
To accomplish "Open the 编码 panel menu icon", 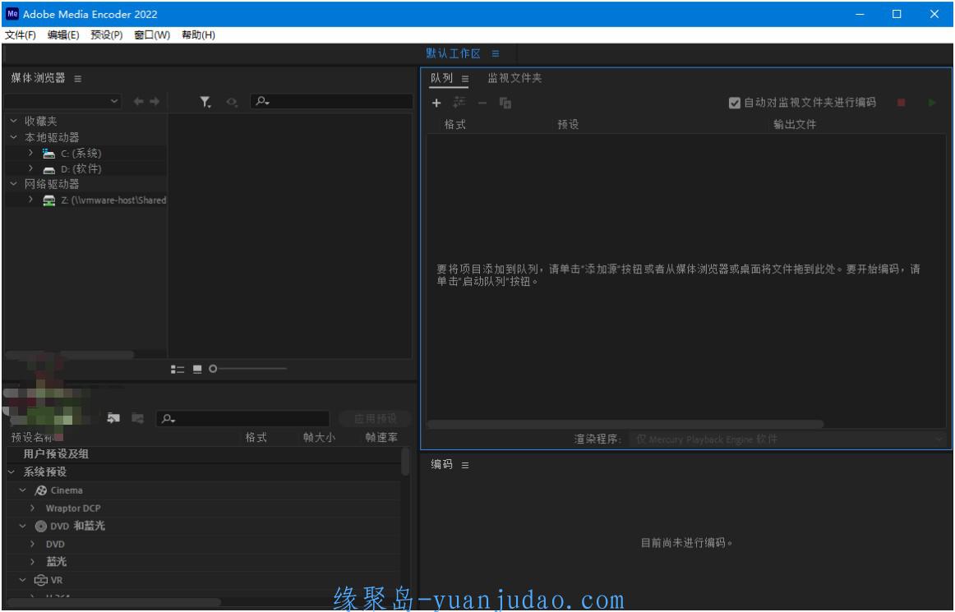I will [465, 465].
